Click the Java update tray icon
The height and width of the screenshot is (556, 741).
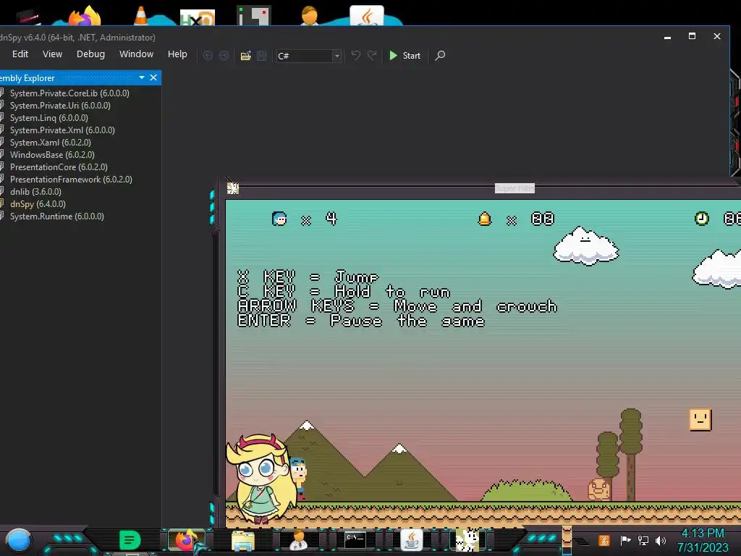click(x=604, y=540)
